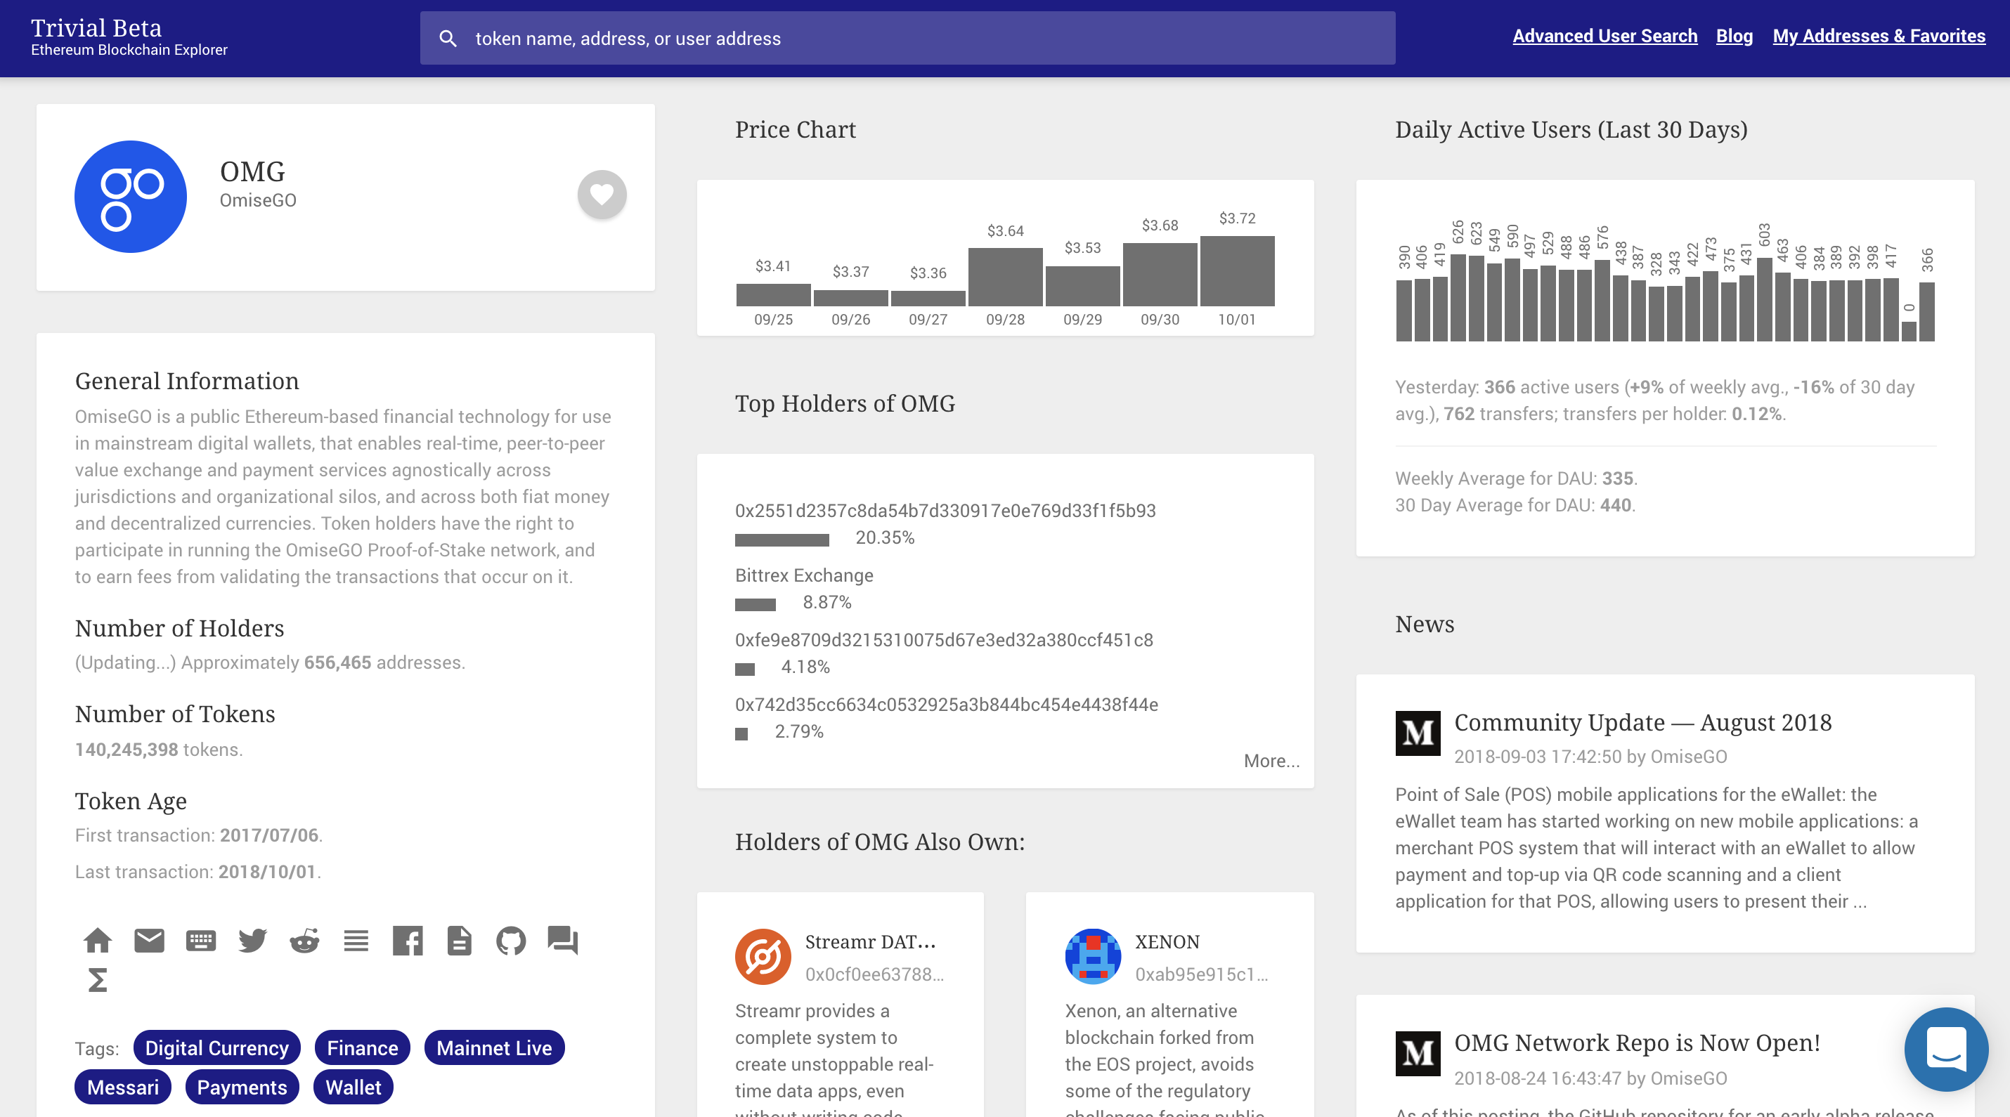Click the magnifier icon in the search bar
The width and height of the screenshot is (2010, 1117).
point(448,38)
